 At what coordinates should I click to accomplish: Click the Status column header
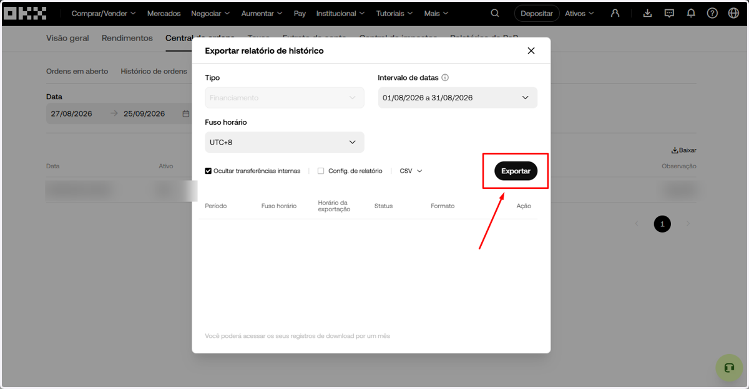[384, 206]
